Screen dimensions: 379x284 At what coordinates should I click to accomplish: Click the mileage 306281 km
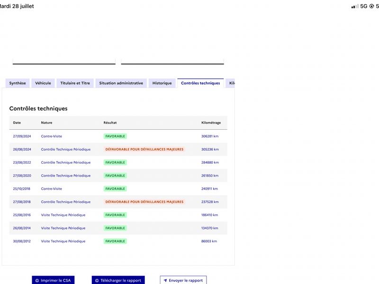pyautogui.click(x=210, y=136)
